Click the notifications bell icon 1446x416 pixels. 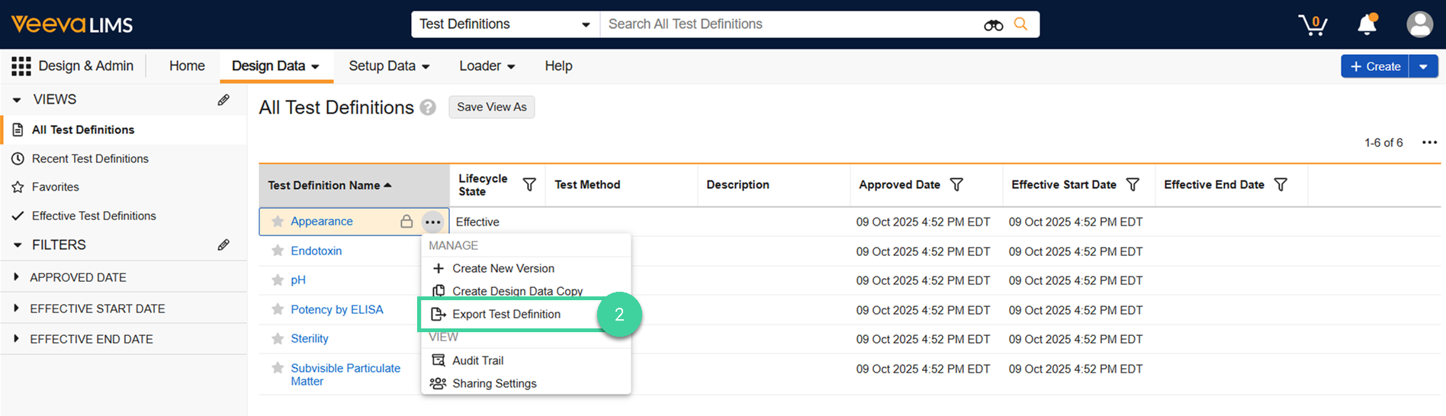point(1367,24)
